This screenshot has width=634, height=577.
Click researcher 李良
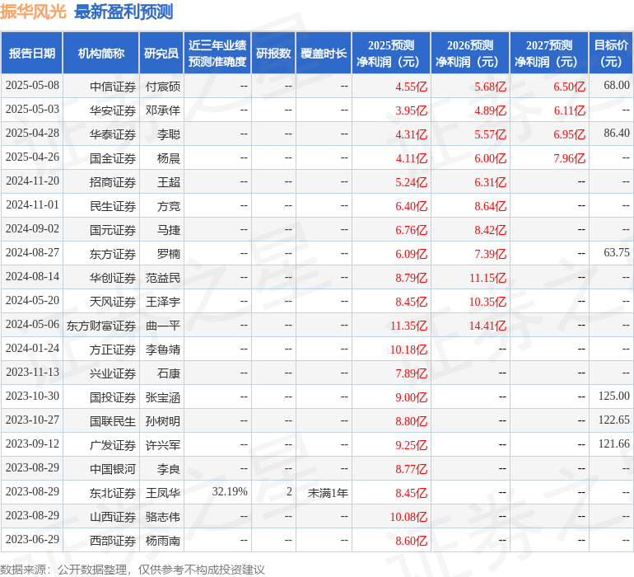point(169,469)
